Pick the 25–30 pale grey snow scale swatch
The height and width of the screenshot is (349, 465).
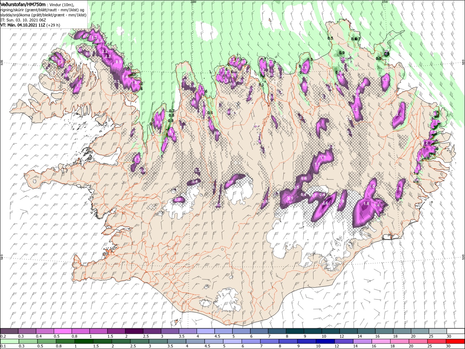438,331
